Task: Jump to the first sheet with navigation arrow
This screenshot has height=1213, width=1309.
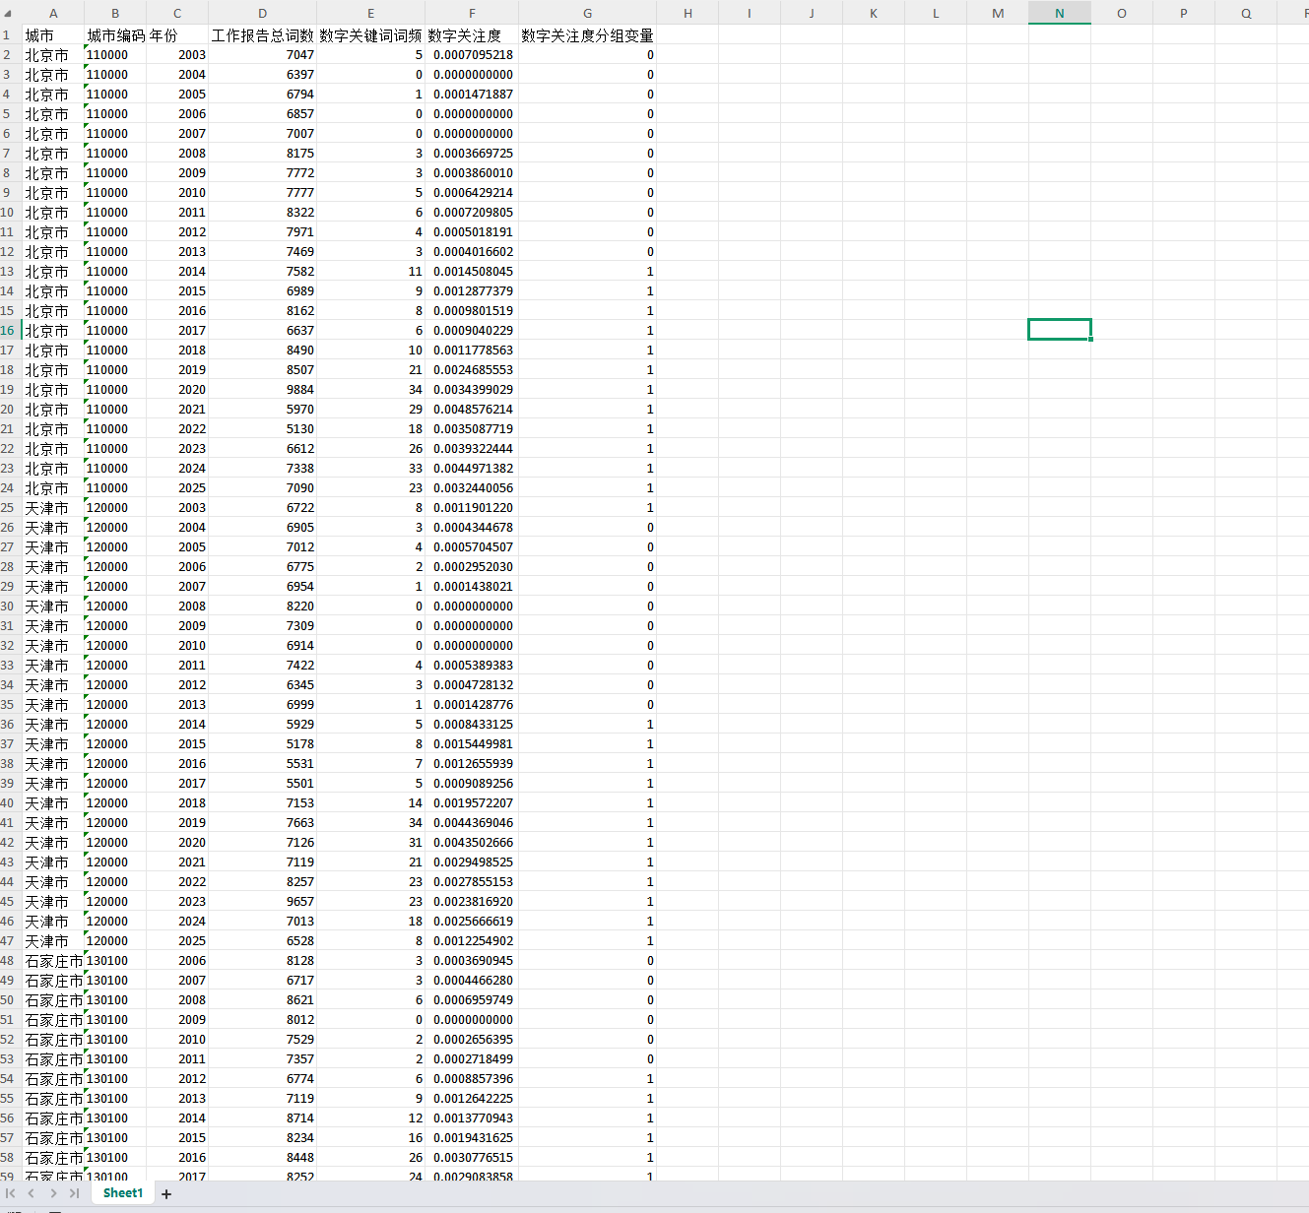Action: point(11,1193)
